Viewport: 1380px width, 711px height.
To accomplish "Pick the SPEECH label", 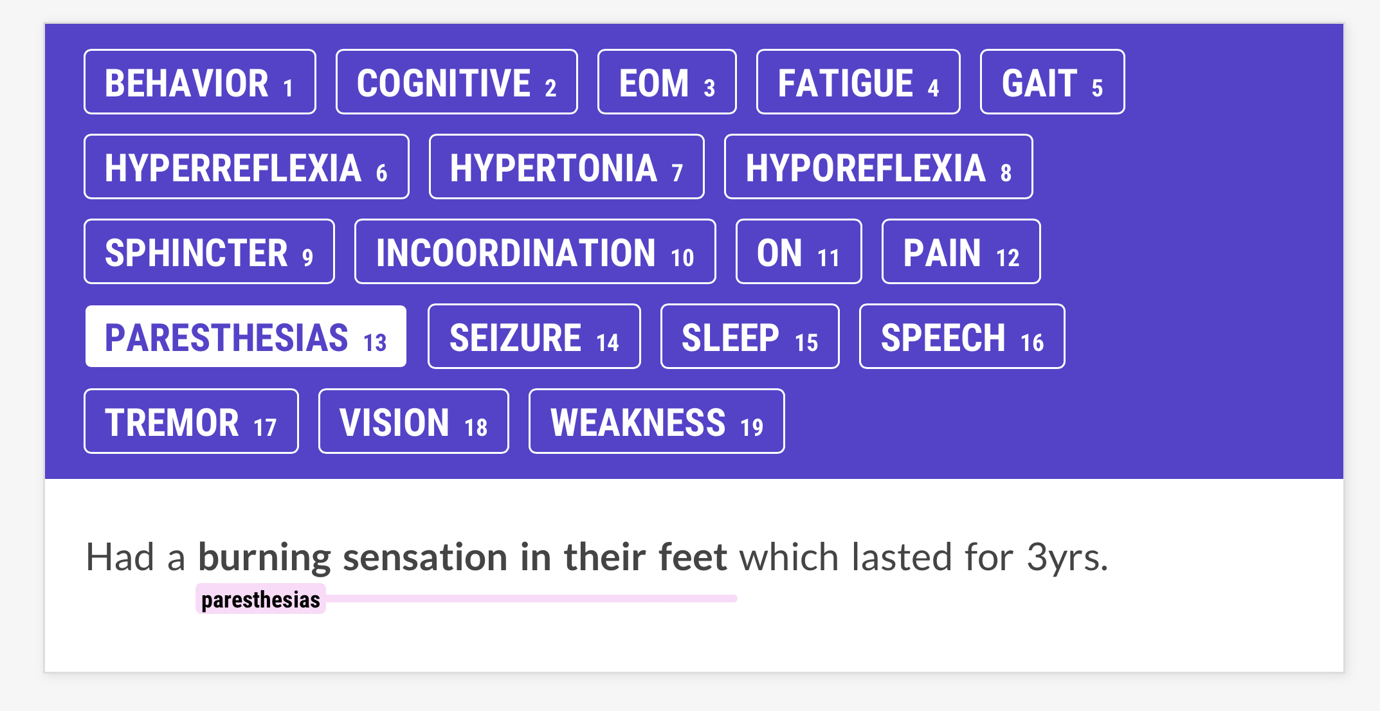I will (962, 337).
